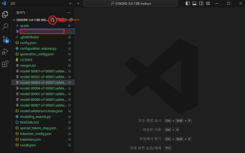Open Source Control view with 42 badge

[x=5, y=39]
